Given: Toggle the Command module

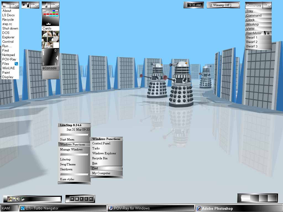Looking at the screenshot, I should 258,15.
